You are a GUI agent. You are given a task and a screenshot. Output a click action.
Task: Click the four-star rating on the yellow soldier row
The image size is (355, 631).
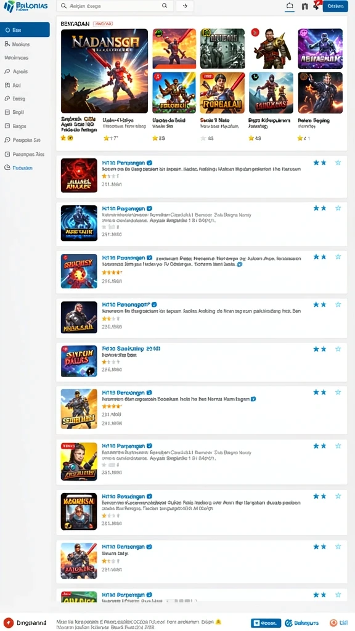point(112,407)
